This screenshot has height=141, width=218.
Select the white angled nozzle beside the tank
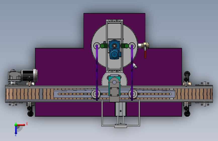click(135, 66)
